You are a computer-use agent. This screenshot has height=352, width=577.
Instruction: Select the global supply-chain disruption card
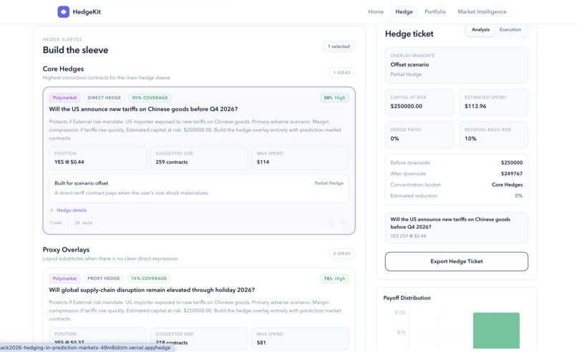click(x=199, y=310)
